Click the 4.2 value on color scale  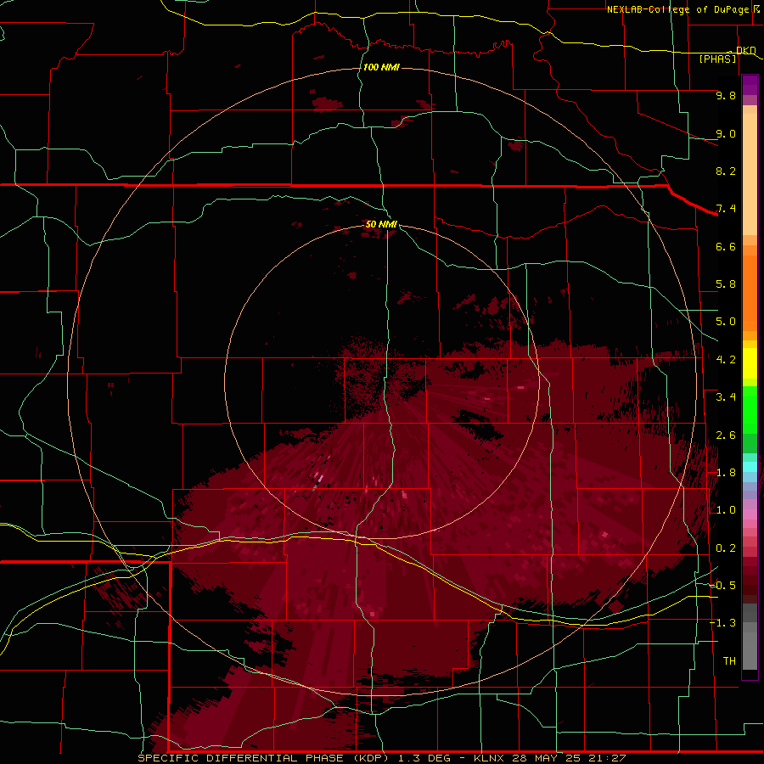point(726,360)
